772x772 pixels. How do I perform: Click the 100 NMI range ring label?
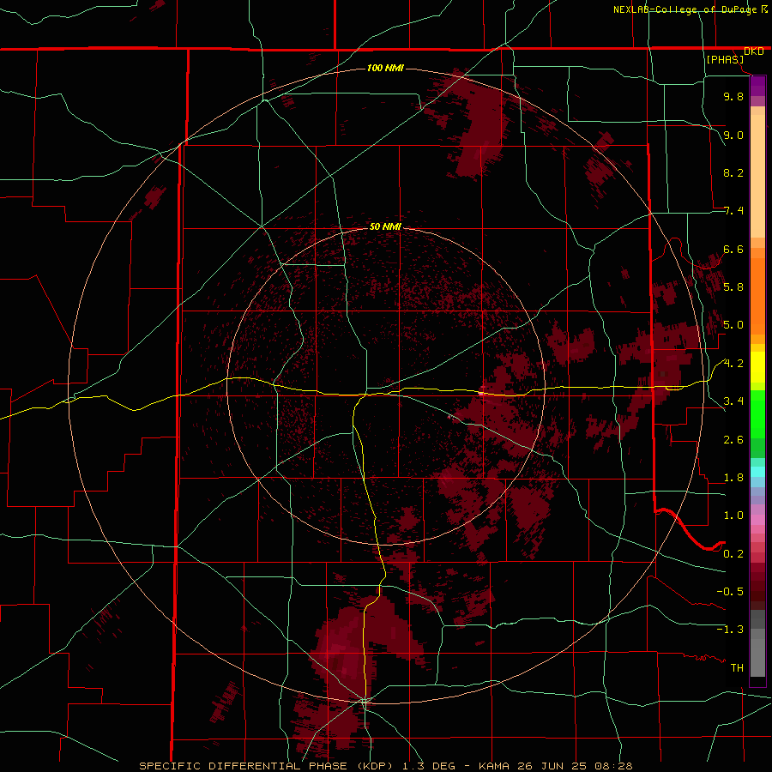point(385,68)
